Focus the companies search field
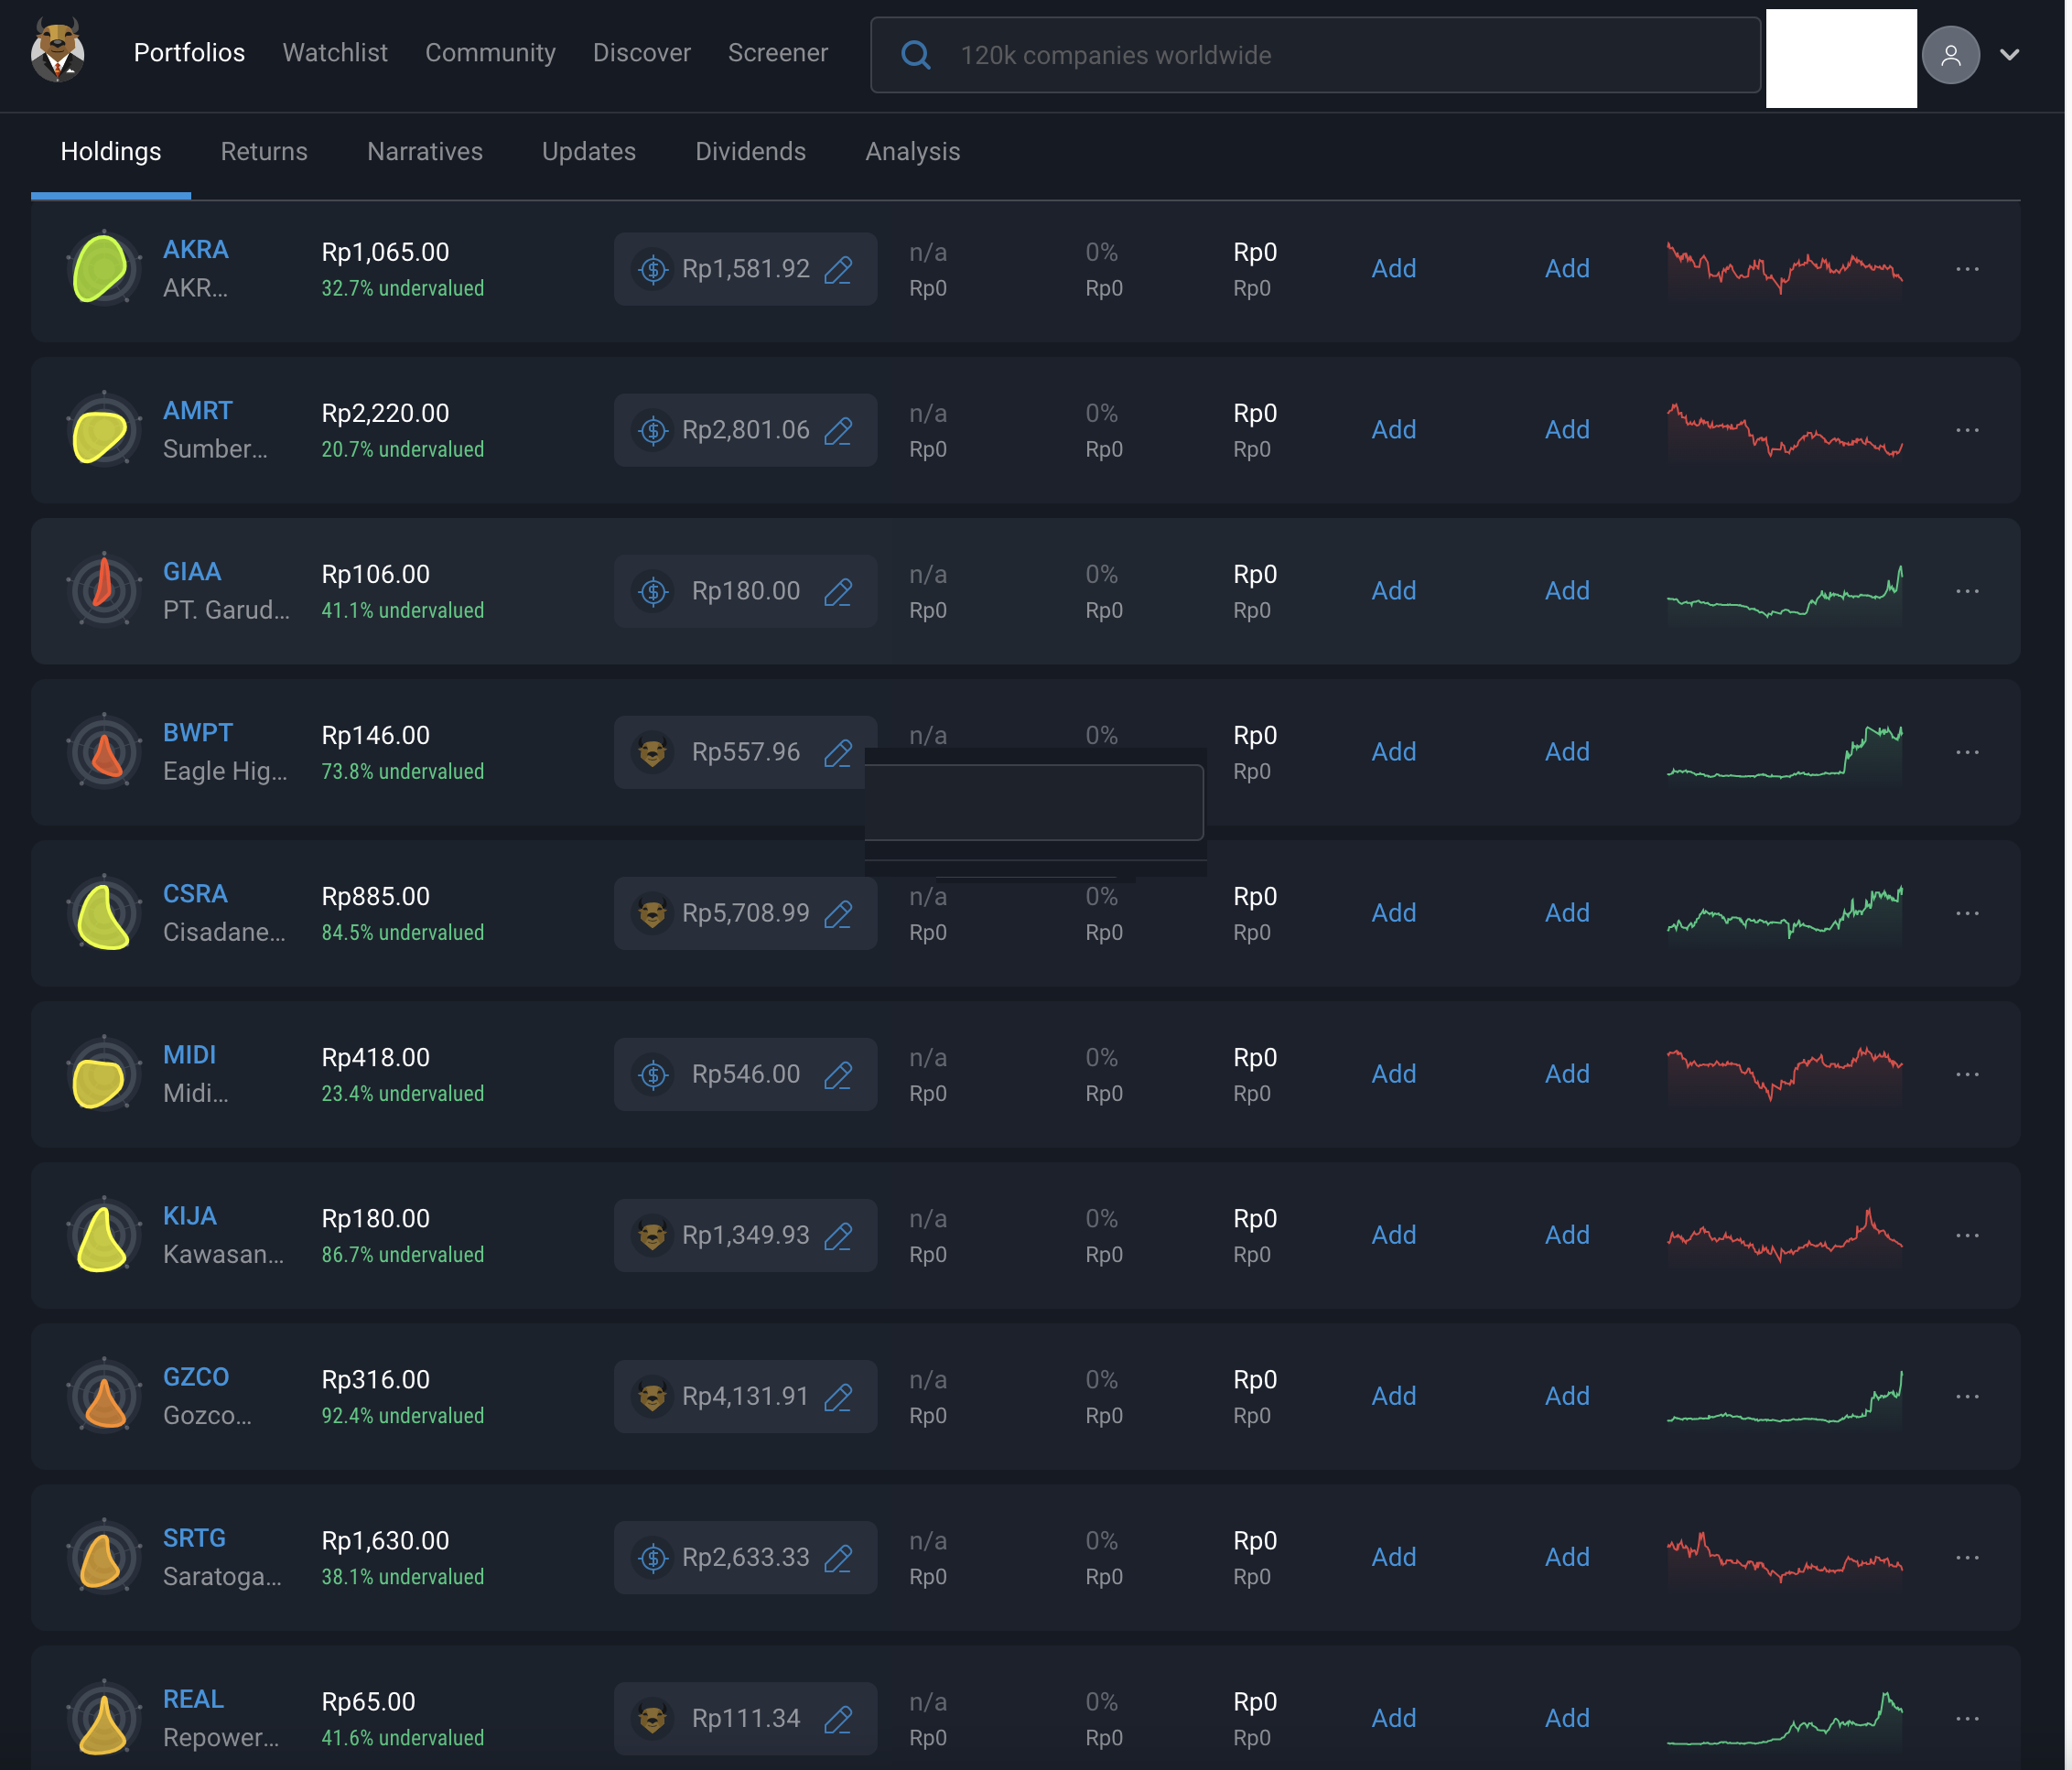This screenshot has width=2072, height=1770. [1314, 55]
